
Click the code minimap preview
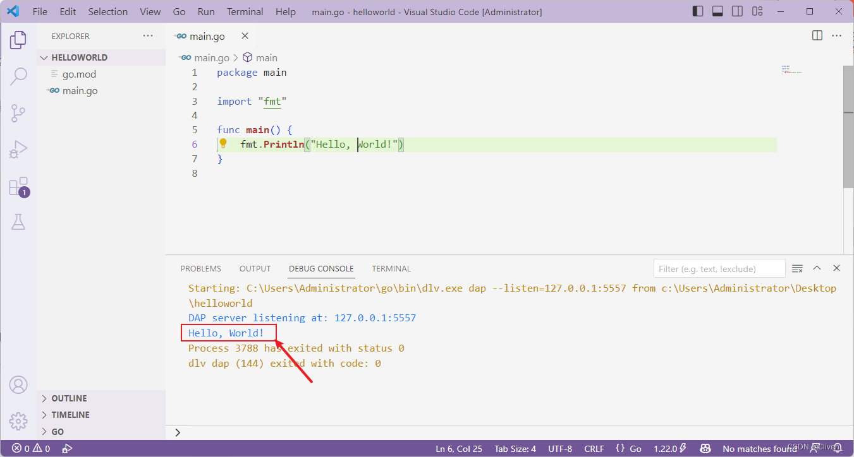(791, 69)
